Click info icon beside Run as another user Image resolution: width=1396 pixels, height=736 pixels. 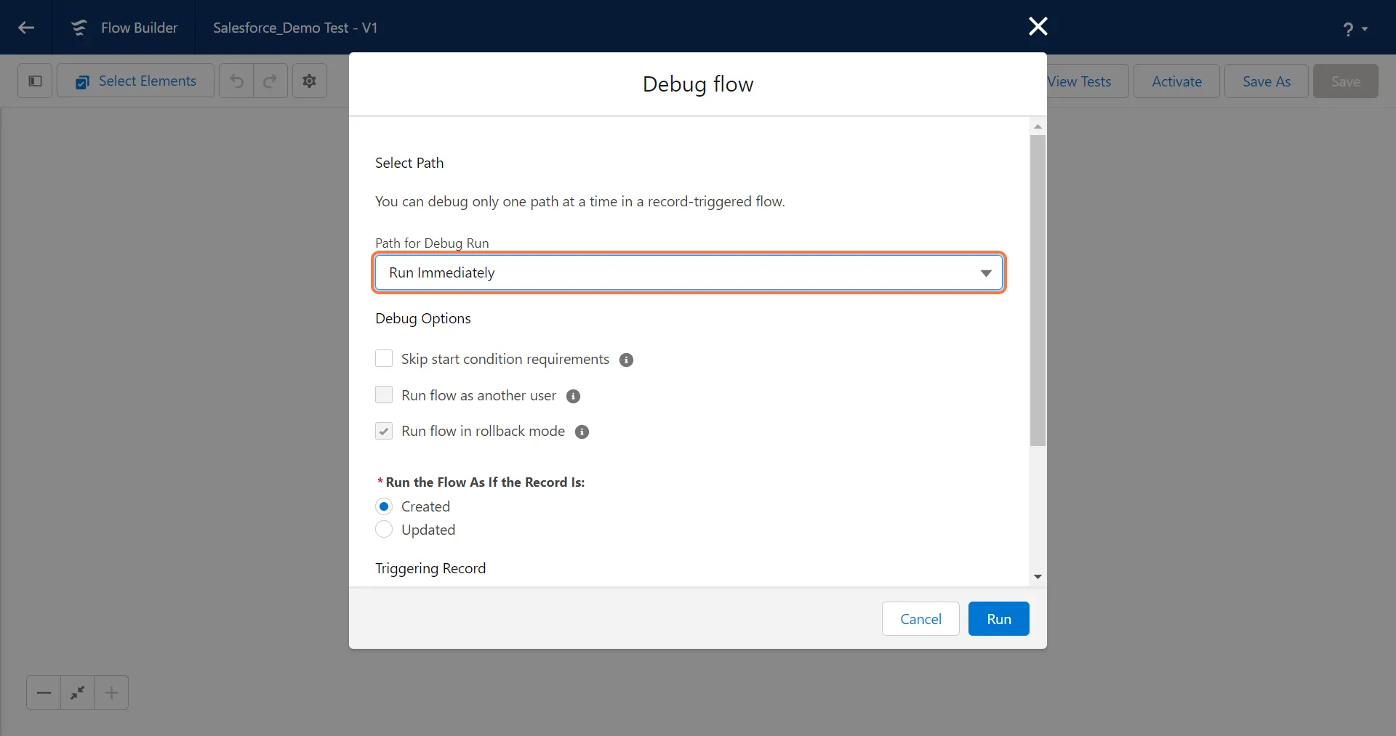click(573, 396)
